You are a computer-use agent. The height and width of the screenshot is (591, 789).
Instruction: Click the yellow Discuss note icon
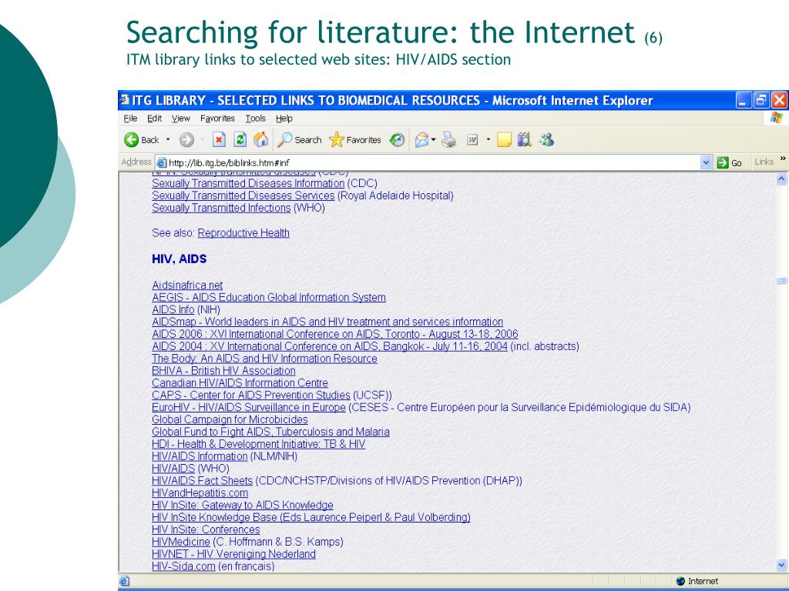tap(504, 140)
